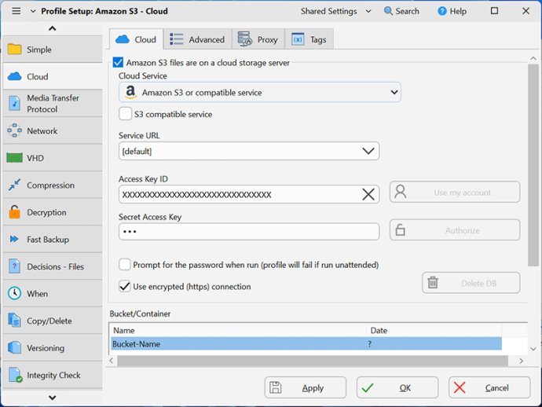The height and width of the screenshot is (407, 542).
Task: Click the Date column header
Action: point(434,330)
